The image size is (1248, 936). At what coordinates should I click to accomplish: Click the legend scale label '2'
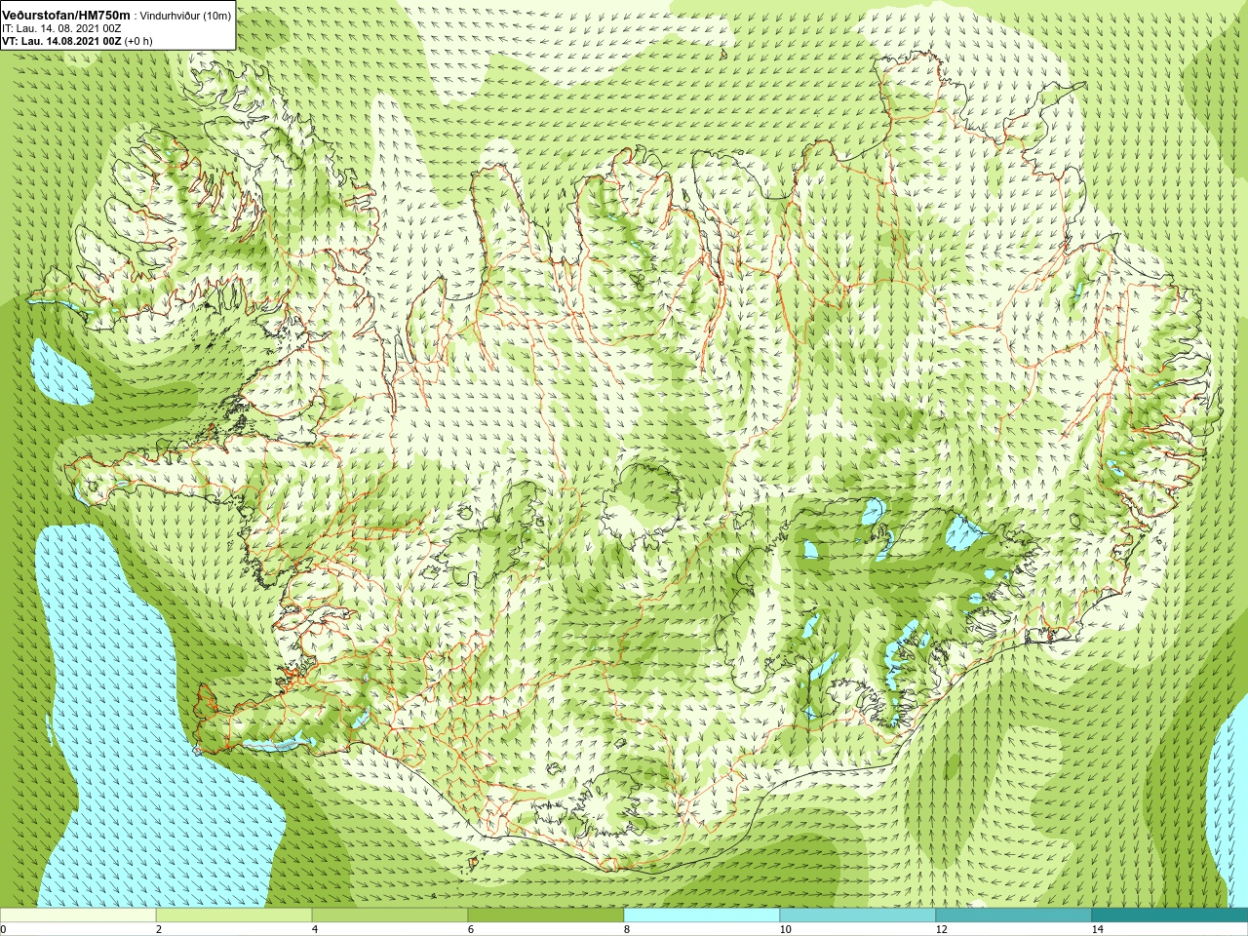tap(159, 929)
